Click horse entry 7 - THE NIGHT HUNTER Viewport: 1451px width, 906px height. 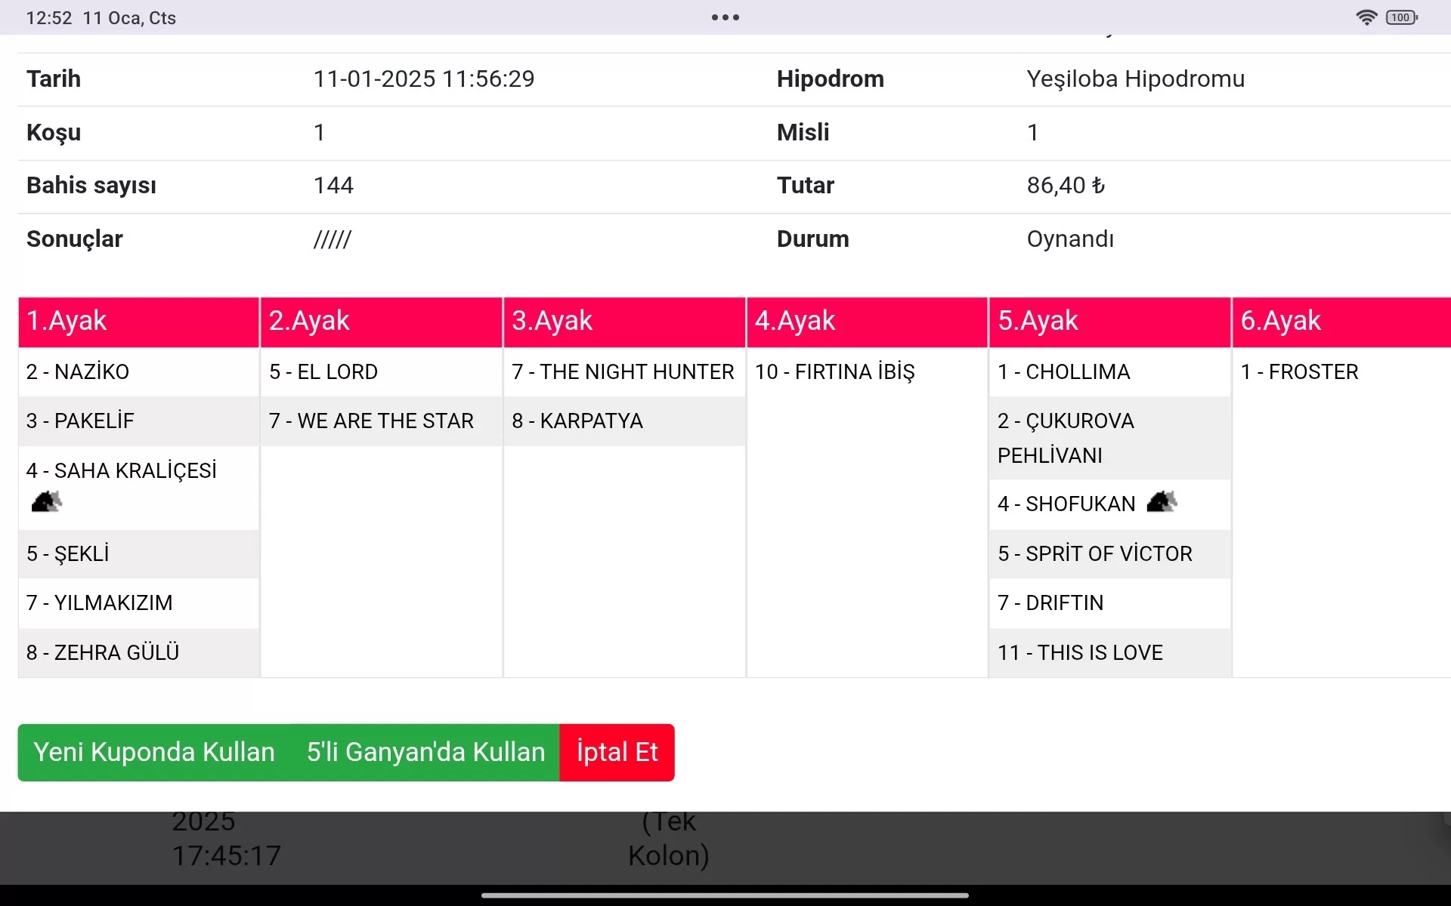(x=623, y=372)
